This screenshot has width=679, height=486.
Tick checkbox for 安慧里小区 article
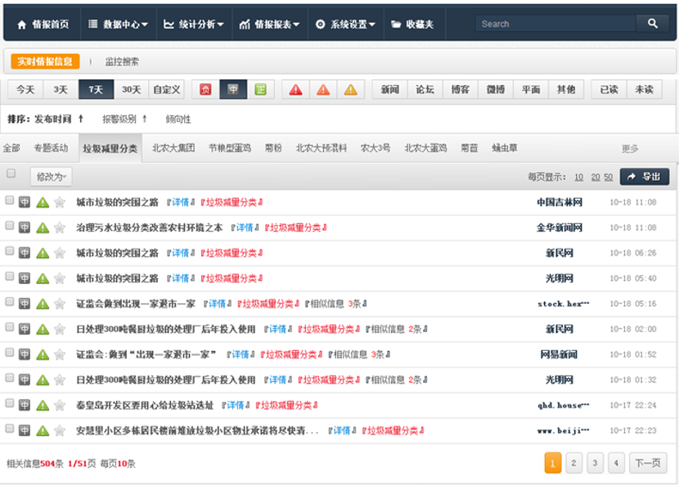[10, 429]
